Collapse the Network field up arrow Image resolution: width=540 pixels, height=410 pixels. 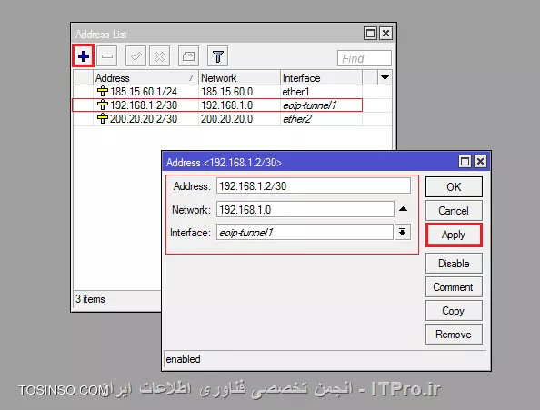point(403,209)
